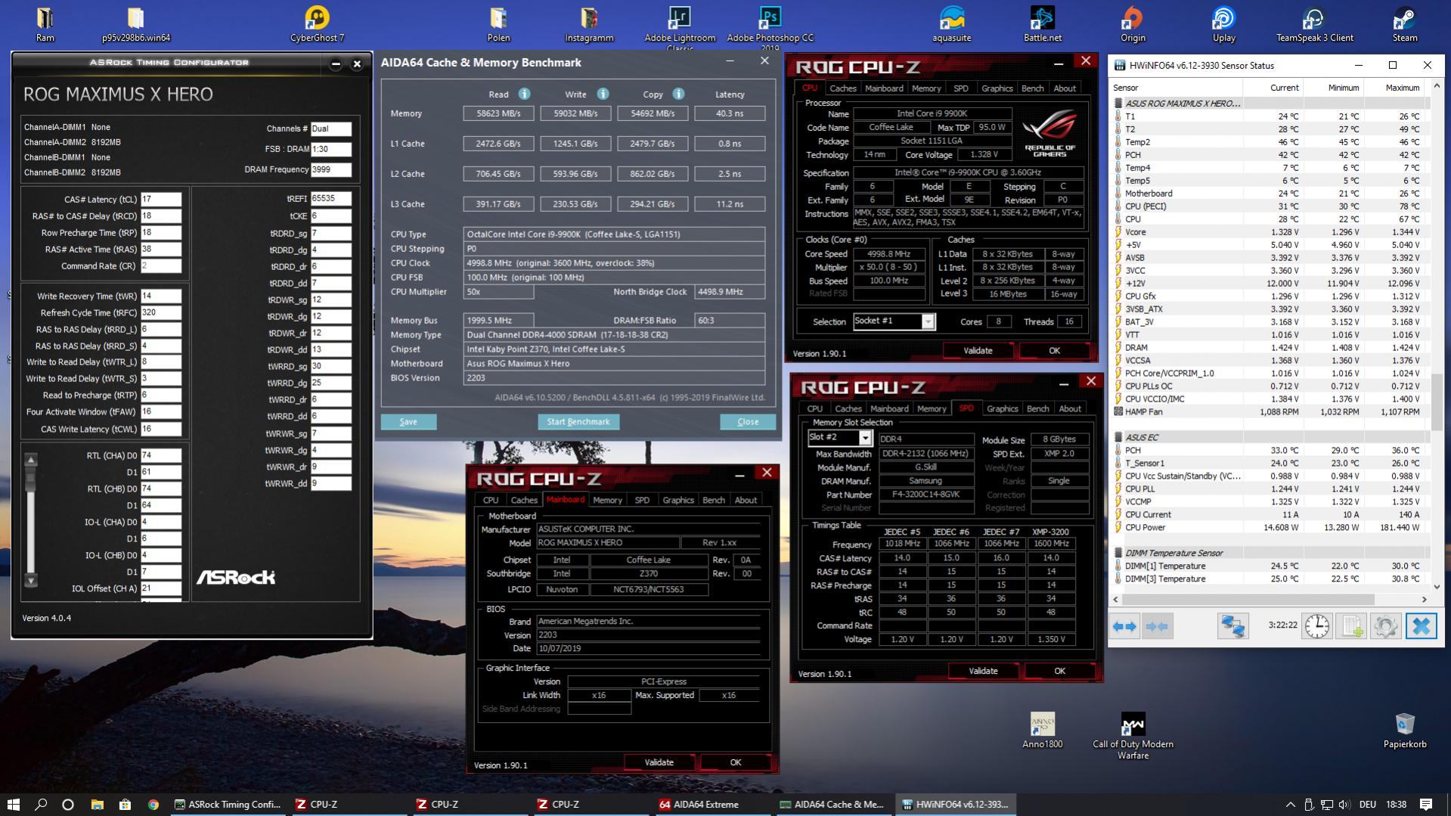
Task: Click Save button in AIDA64 benchmark
Action: click(x=408, y=422)
